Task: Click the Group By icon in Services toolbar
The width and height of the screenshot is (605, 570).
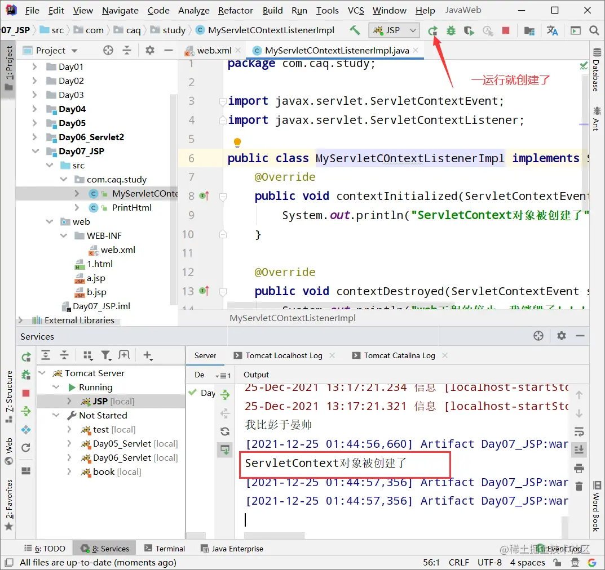Action: pos(88,355)
